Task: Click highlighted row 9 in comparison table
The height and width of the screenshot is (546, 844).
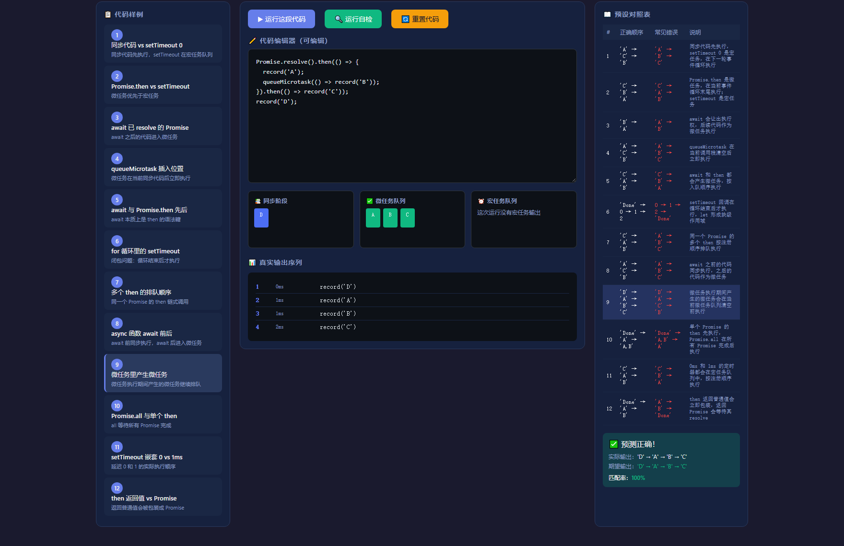Action: coord(671,302)
